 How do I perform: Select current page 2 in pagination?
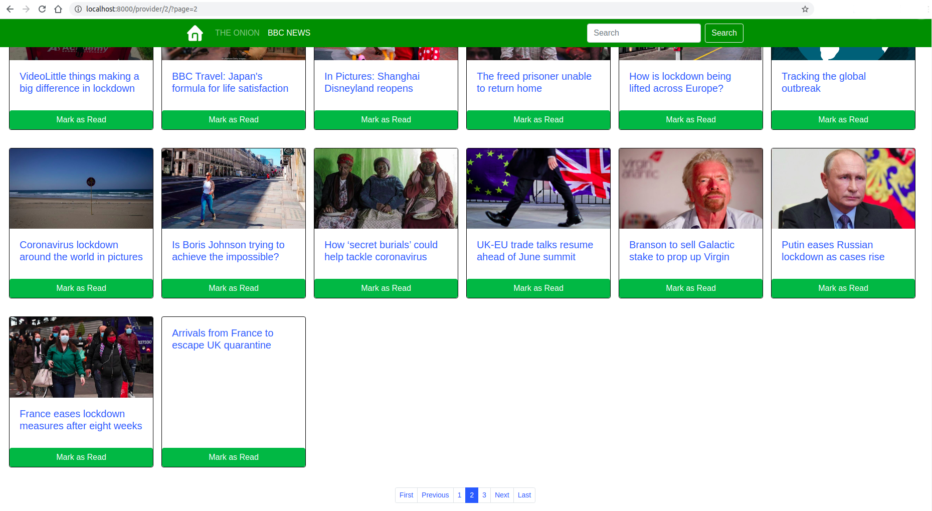point(472,495)
